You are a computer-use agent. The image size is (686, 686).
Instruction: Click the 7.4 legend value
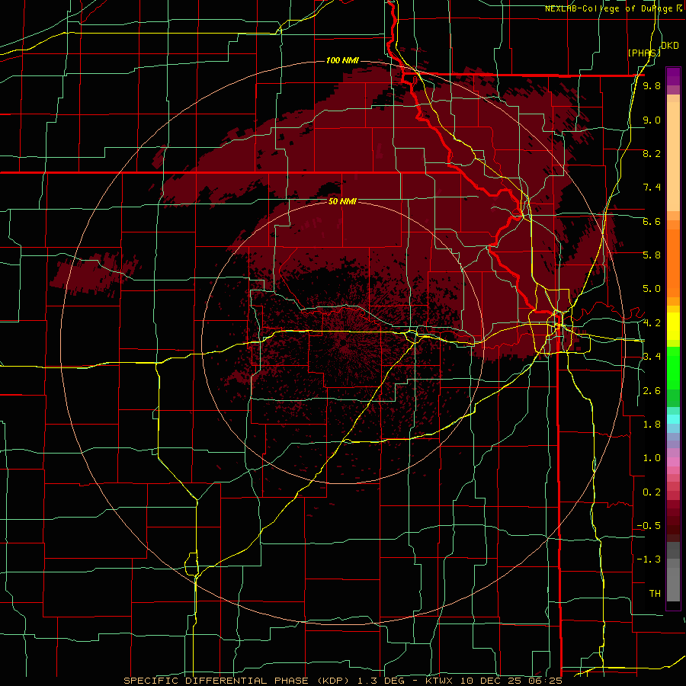(x=652, y=188)
